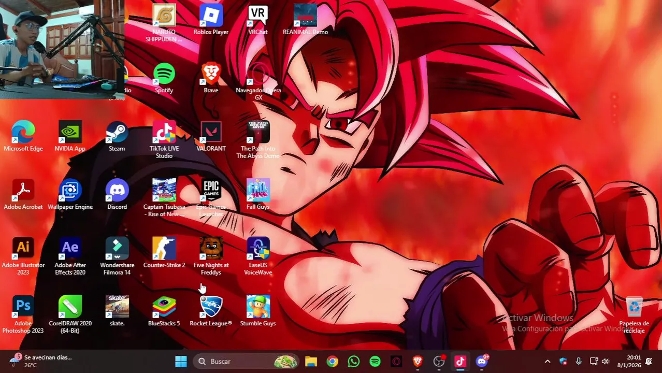Select the Adobe Acrobat desktop icon

tap(23, 195)
